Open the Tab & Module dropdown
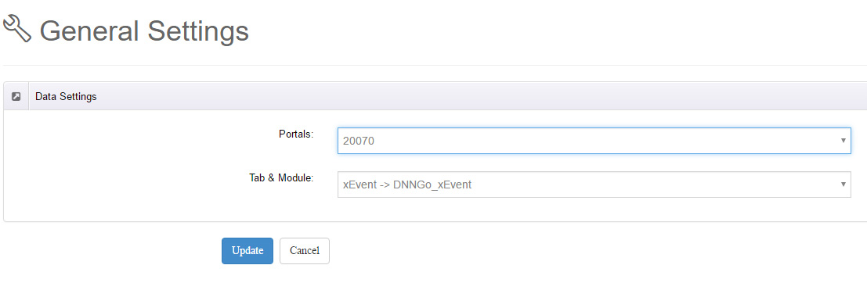867x283 pixels. point(594,184)
